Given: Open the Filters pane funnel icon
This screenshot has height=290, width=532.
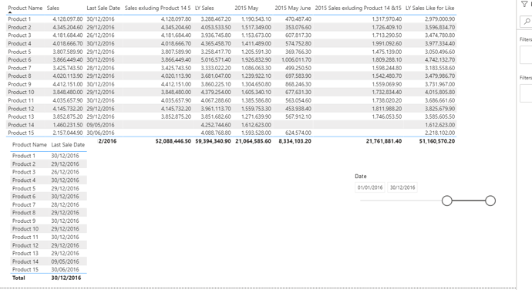Looking at the screenshot, I should click(x=524, y=4).
